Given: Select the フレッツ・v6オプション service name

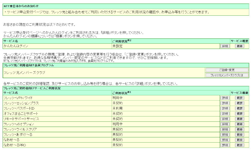Looking at the screenshot, I should point(19,124).
